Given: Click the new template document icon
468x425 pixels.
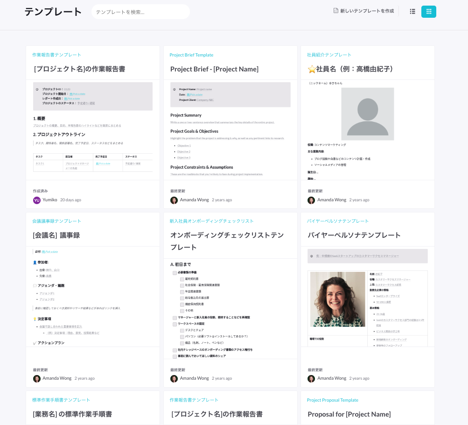Looking at the screenshot, I should [x=336, y=11].
